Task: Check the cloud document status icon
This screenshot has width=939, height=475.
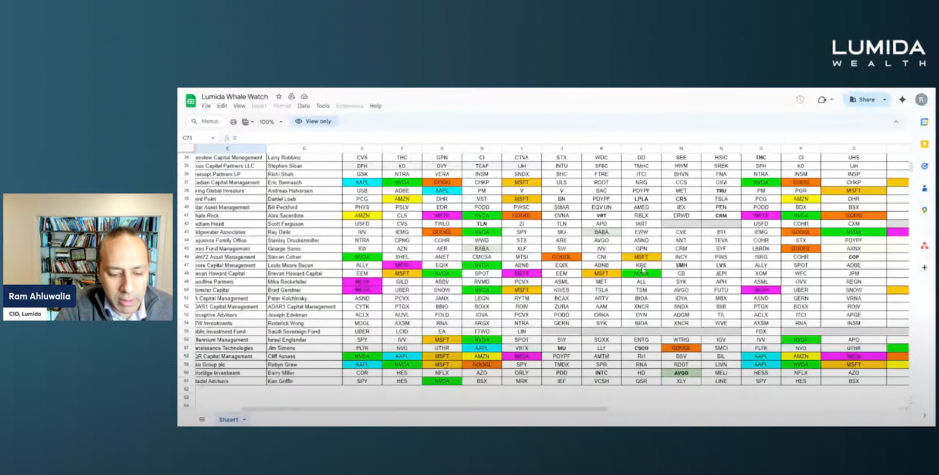Action: pos(304,96)
